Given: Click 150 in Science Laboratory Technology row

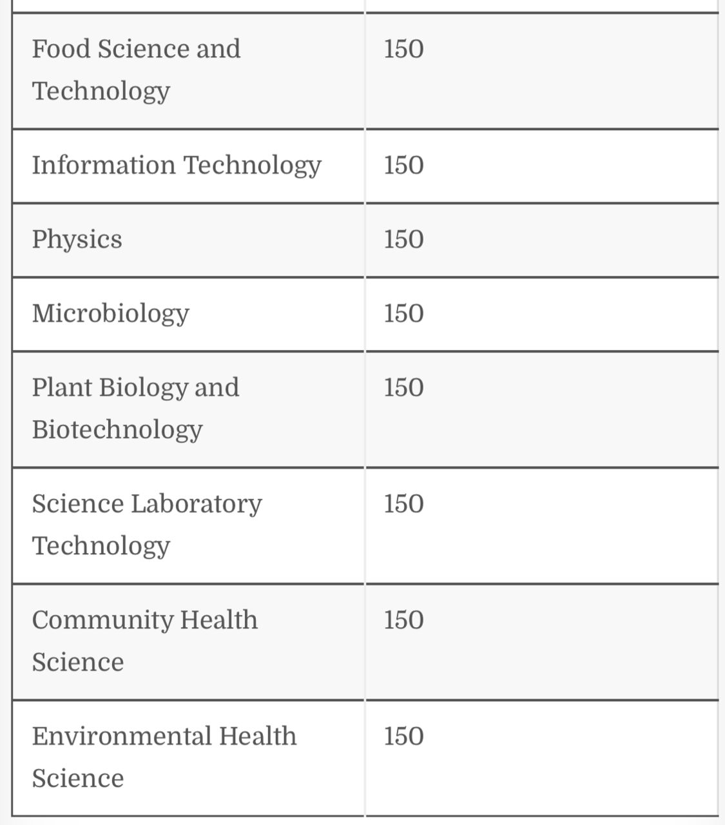Looking at the screenshot, I should coord(404,503).
